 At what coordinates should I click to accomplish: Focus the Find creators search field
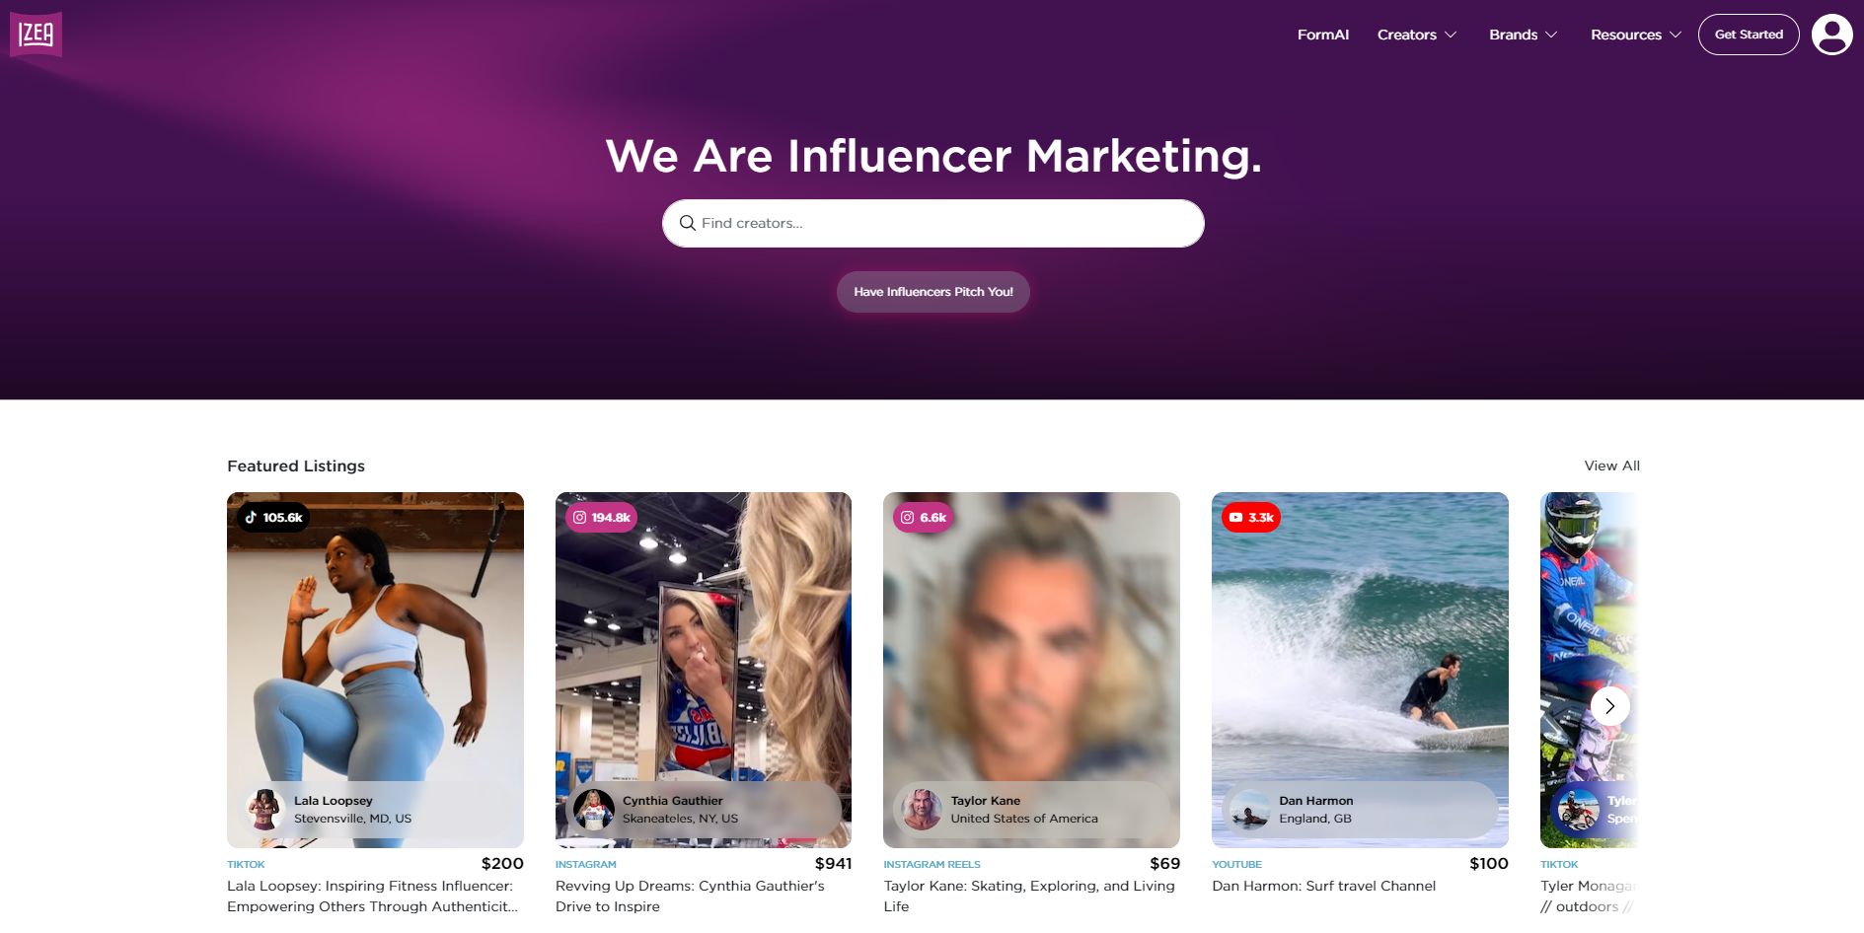click(x=933, y=223)
